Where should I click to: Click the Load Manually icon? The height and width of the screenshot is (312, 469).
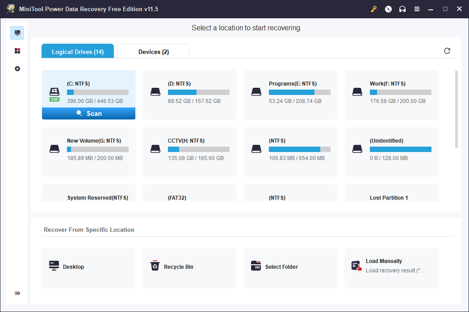[356, 266]
